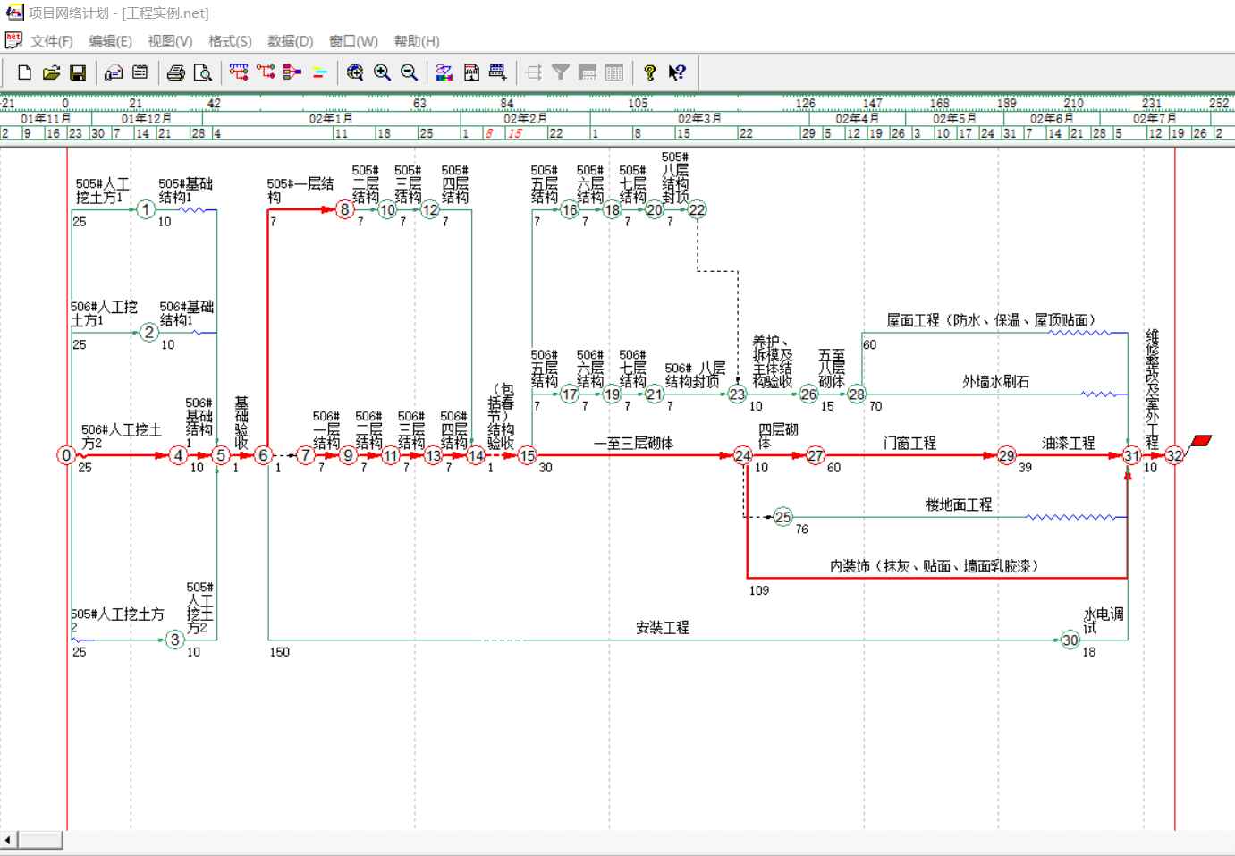Open help with the yellow question mark
Image resolution: width=1235 pixels, height=856 pixels.
coord(650,72)
